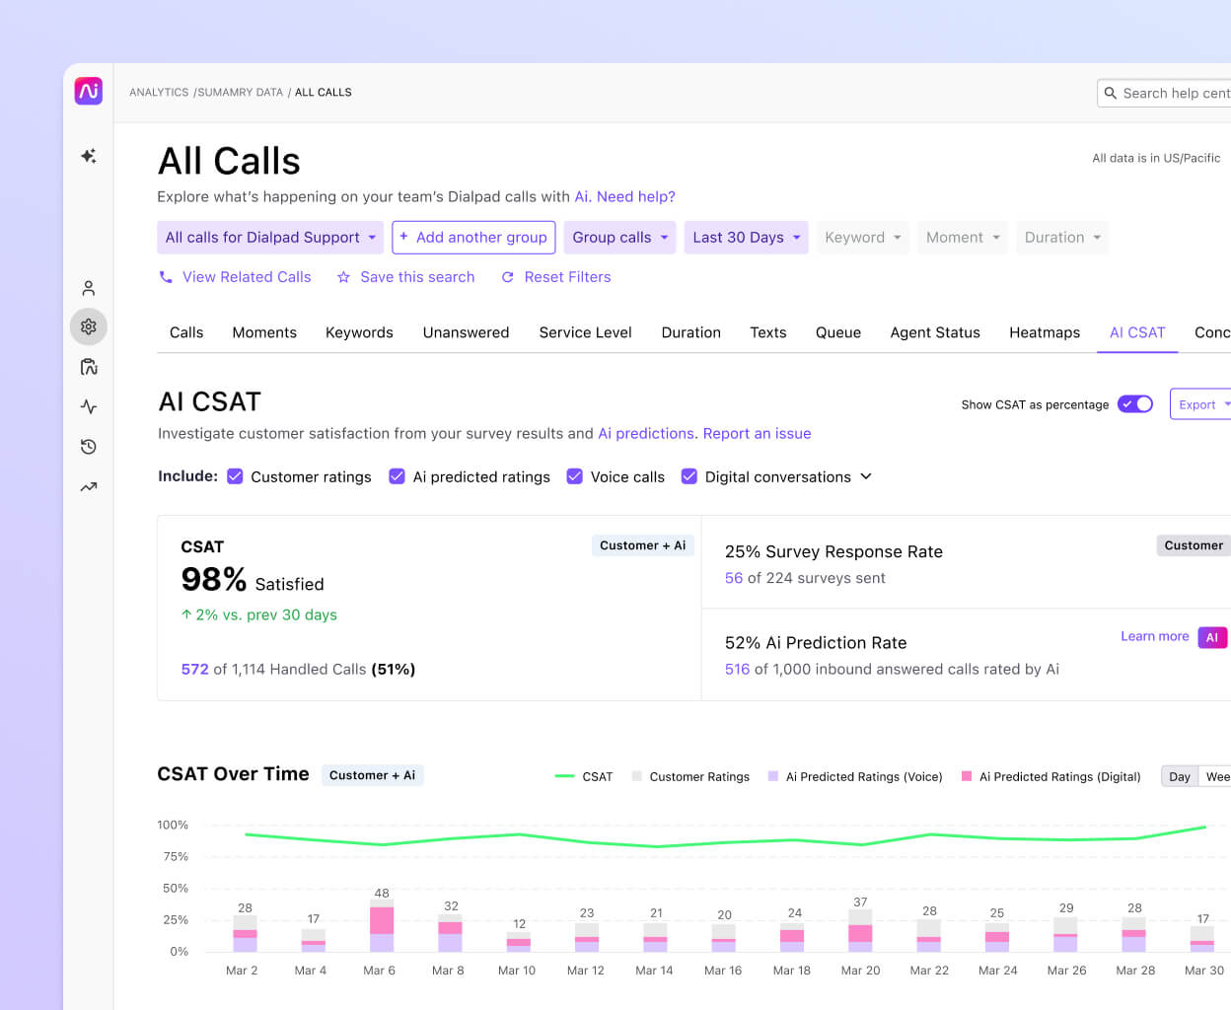Open the Last 30 Days date filter
This screenshot has height=1010, width=1231.
click(746, 237)
